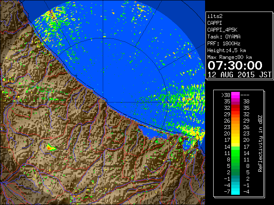Click the 'ilts2' label in info box

[215, 16]
